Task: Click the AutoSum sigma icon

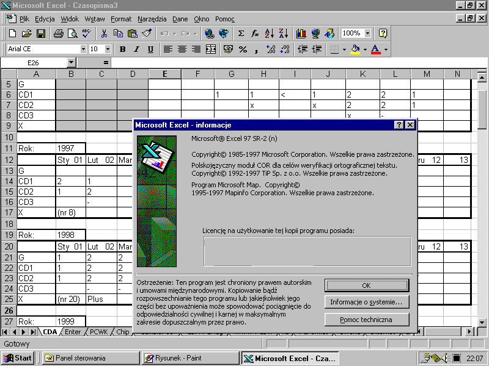Action: (x=241, y=34)
